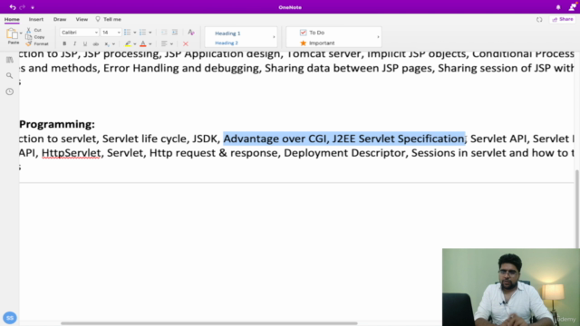This screenshot has height=326, width=580.
Task: Toggle Italic formatting
Action: [x=74, y=43]
